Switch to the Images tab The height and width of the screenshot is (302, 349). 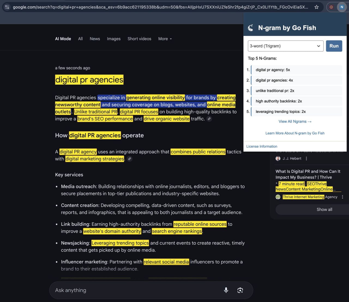(x=114, y=39)
